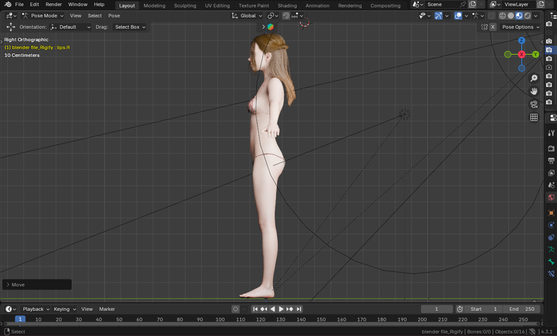Click the red X axis gizmo handle
The width and height of the screenshot is (557, 336).
tap(522, 54)
